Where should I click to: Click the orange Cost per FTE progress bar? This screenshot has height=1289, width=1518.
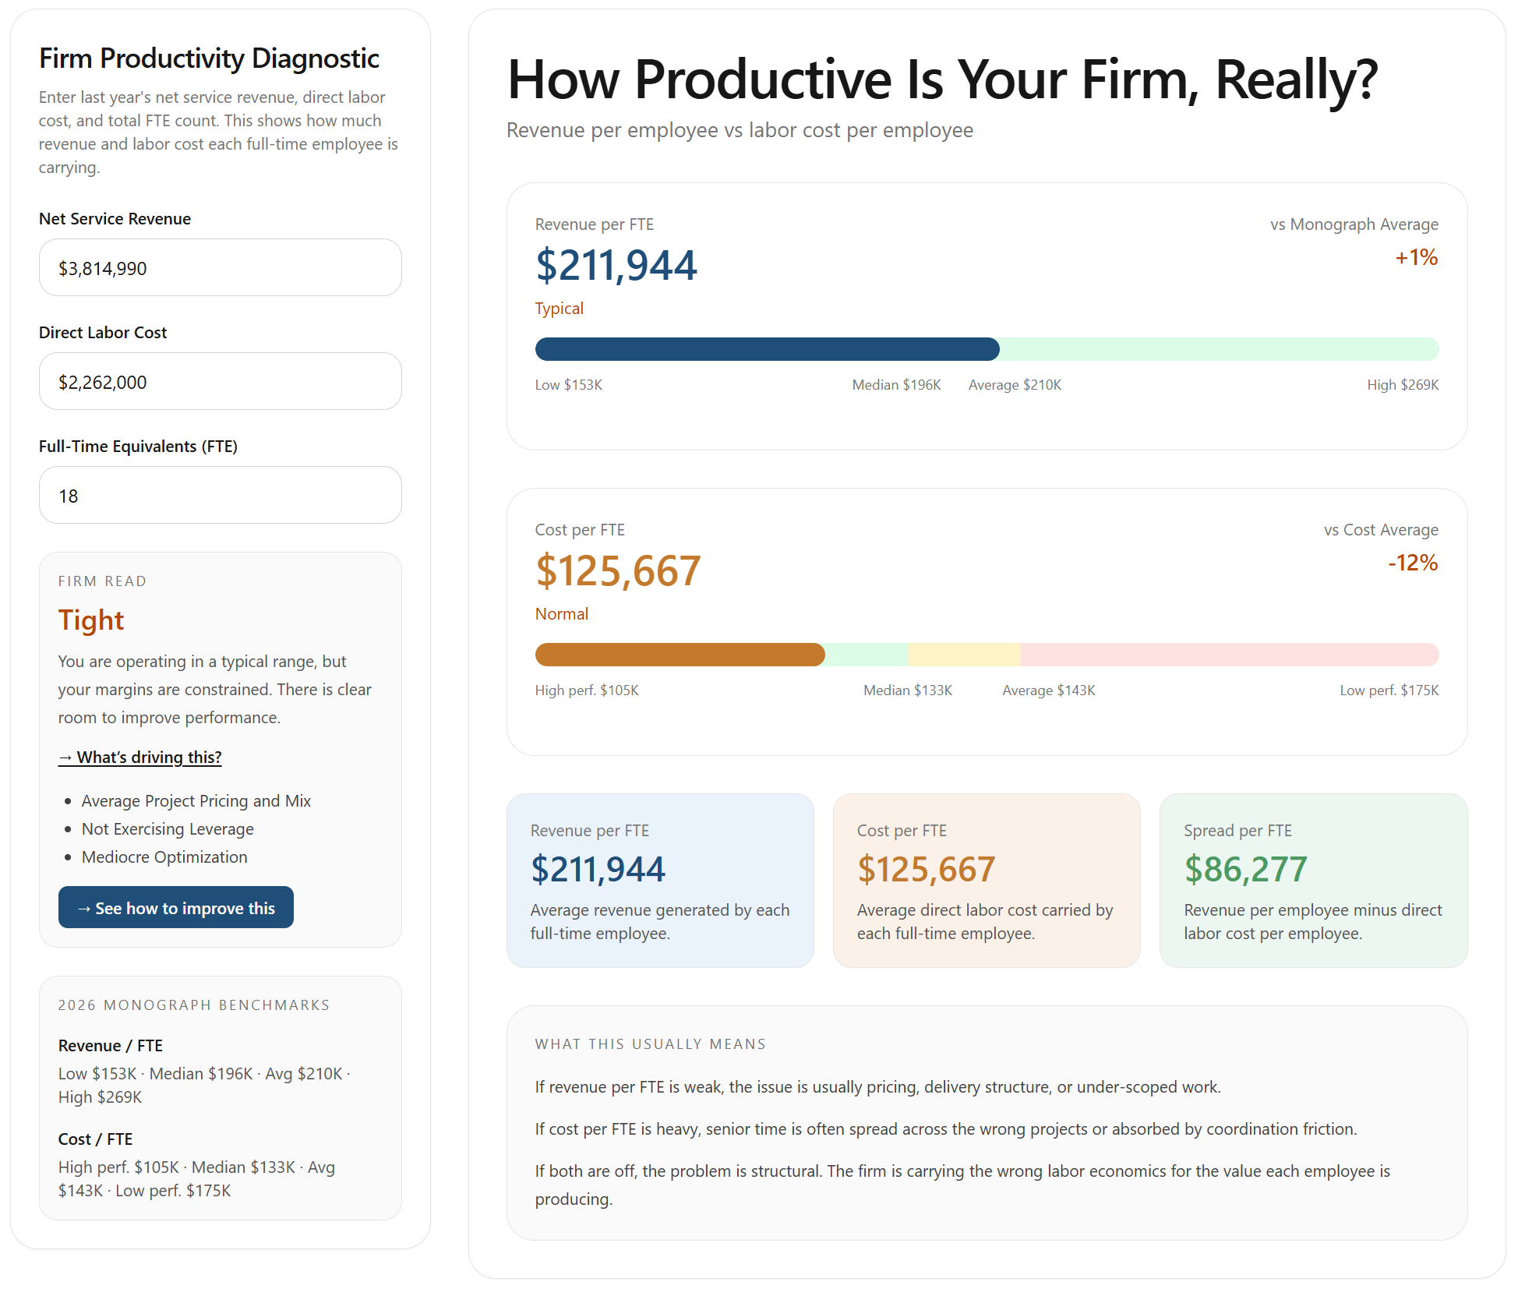tap(680, 655)
